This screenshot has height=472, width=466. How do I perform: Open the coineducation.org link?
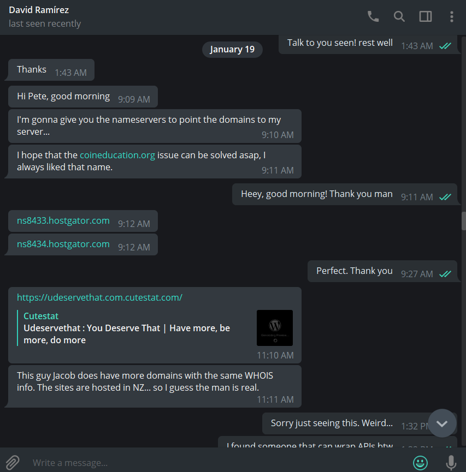point(117,155)
